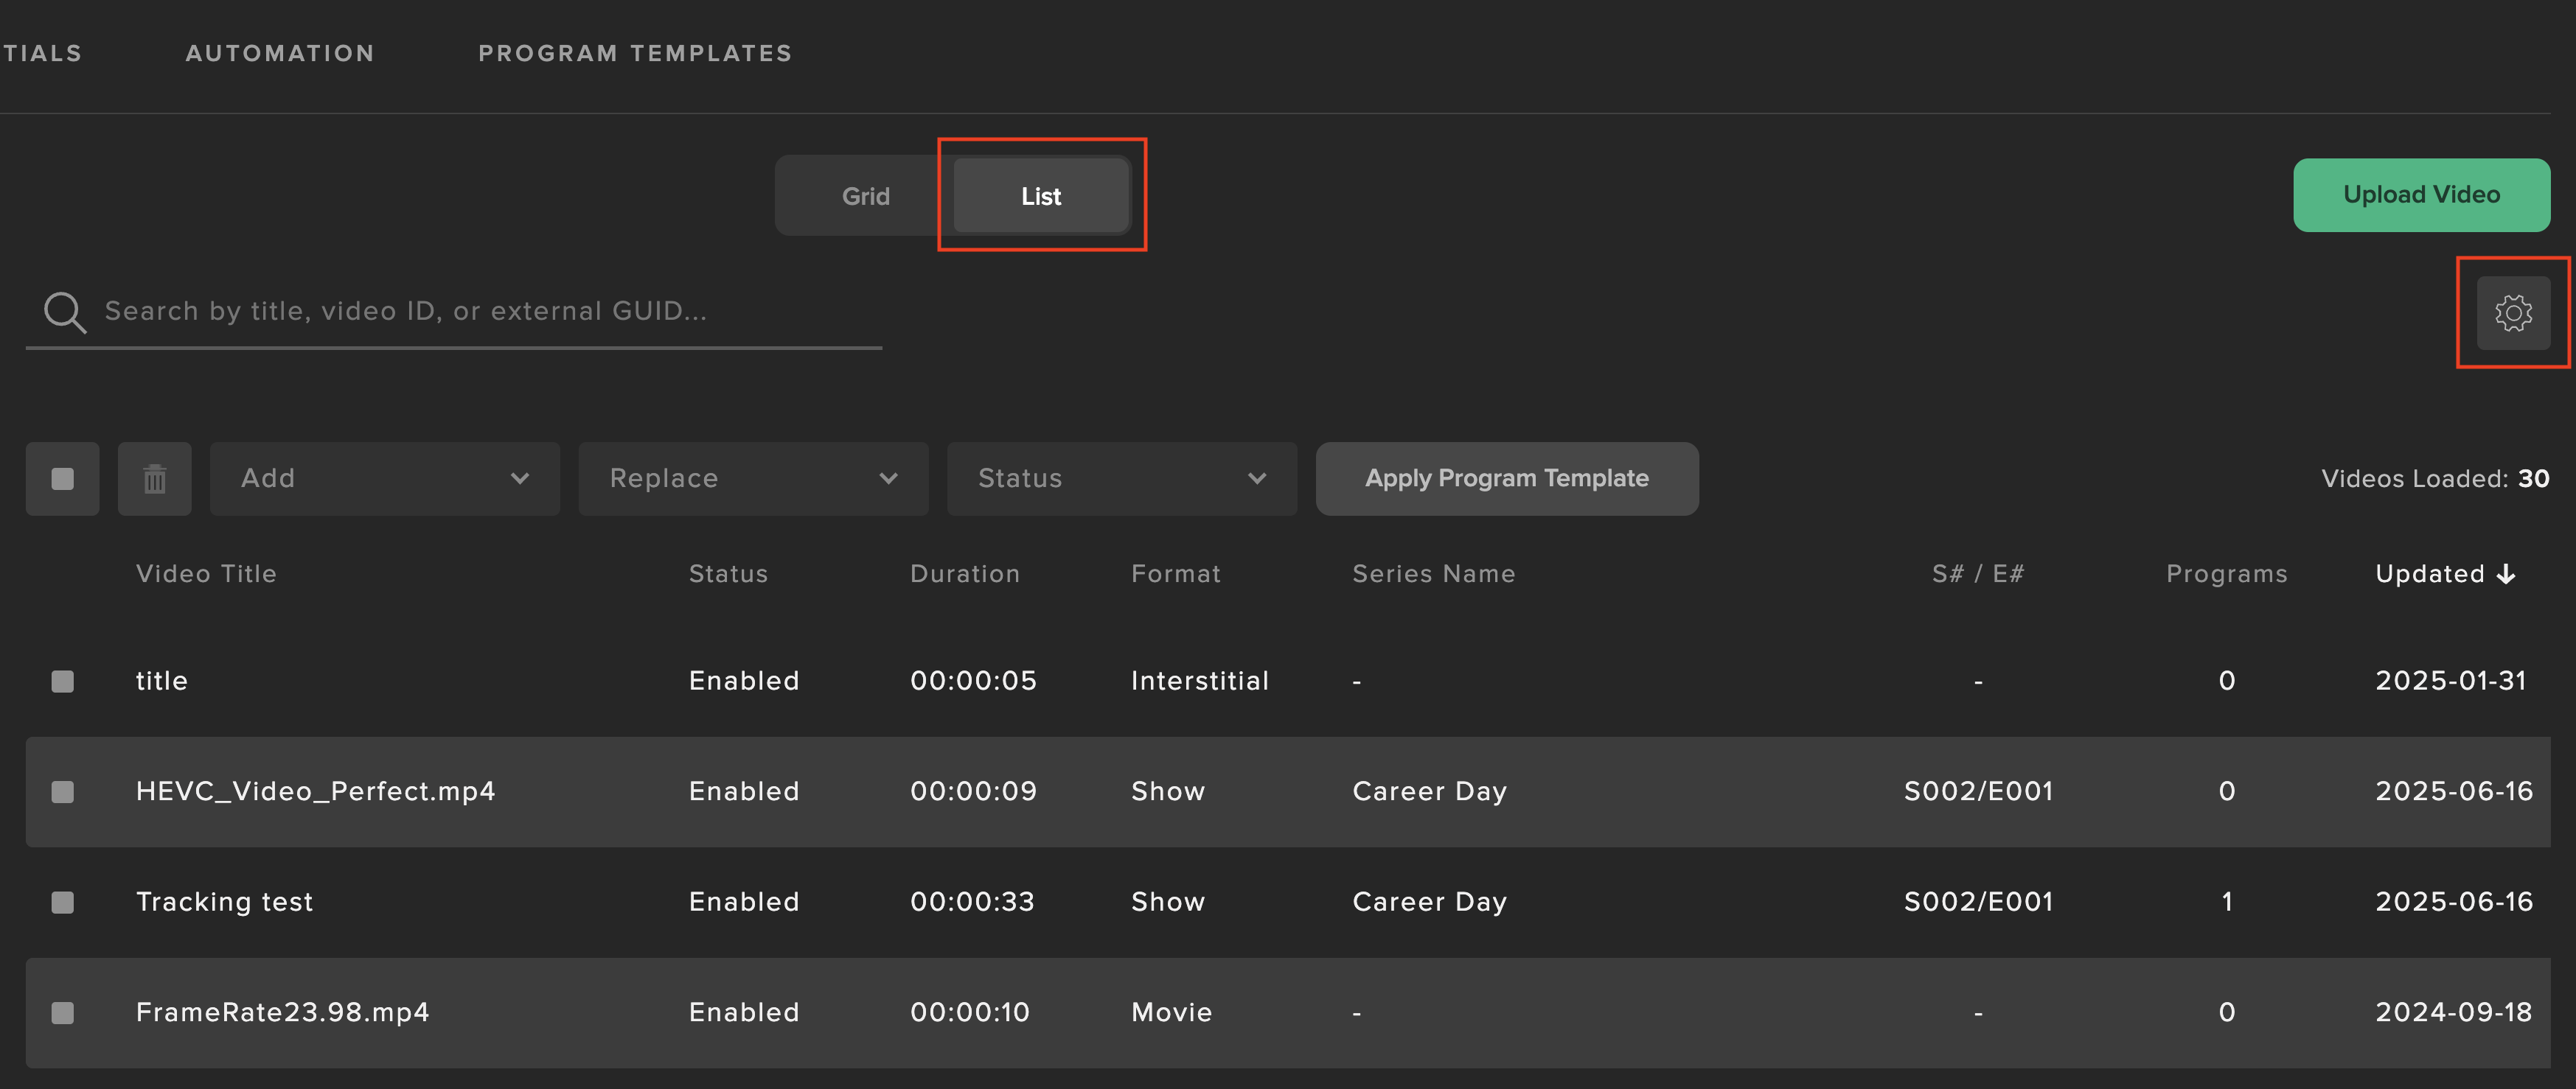Switch to the Automation tab
This screenshot has height=1089, width=2576.
(280, 53)
